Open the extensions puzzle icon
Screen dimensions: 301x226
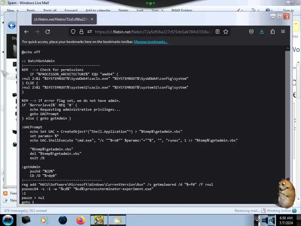[x=272, y=31]
